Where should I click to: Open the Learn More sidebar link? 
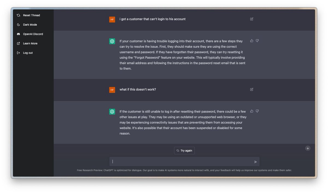tap(30, 44)
